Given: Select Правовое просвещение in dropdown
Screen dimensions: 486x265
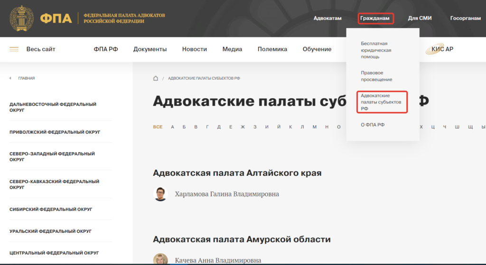Looking at the screenshot, I should point(376,76).
